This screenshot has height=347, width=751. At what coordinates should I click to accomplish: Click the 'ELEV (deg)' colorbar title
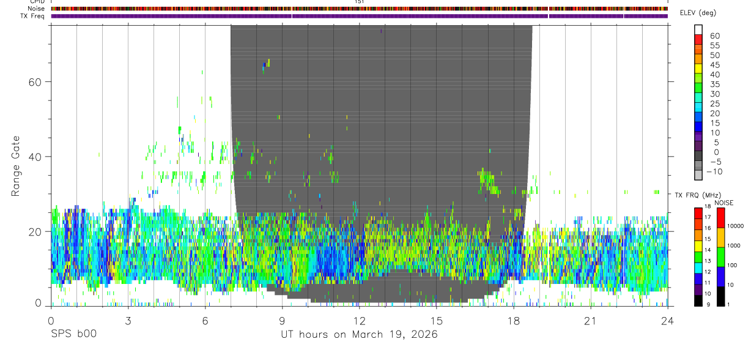(x=698, y=13)
